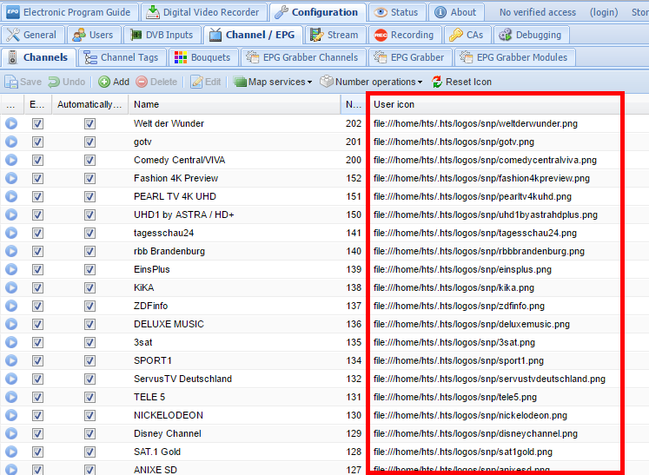This screenshot has width=649, height=475.
Task: Toggle Enabled checkbox for 3sat
Action: point(37,342)
